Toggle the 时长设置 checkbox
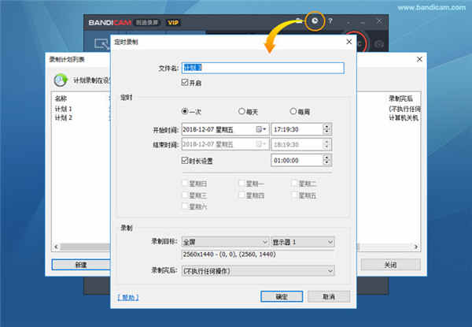 [185, 160]
